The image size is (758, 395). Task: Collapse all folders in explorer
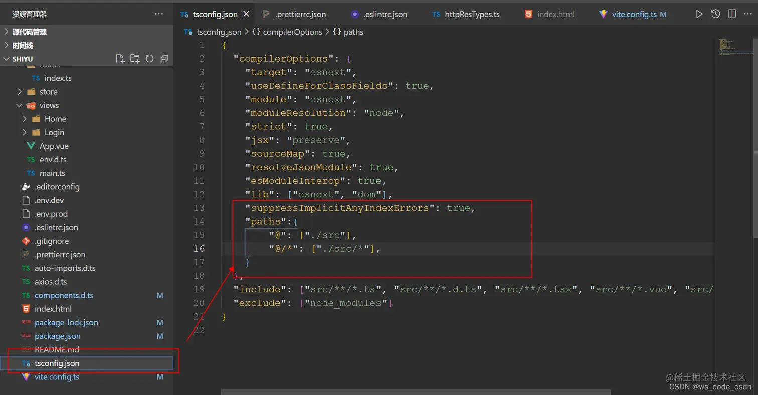click(x=164, y=59)
